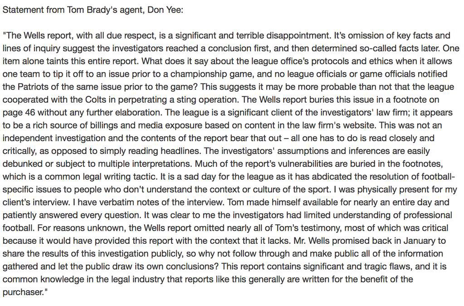Click the final word "purchaser"
This screenshot has height=306, width=464.
(x=23, y=292)
